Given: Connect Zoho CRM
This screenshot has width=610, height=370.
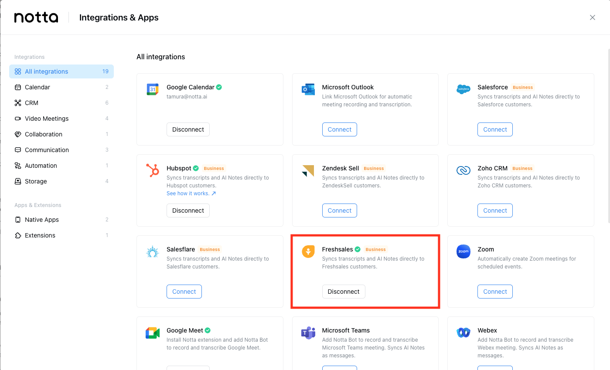Looking at the screenshot, I should [x=495, y=210].
